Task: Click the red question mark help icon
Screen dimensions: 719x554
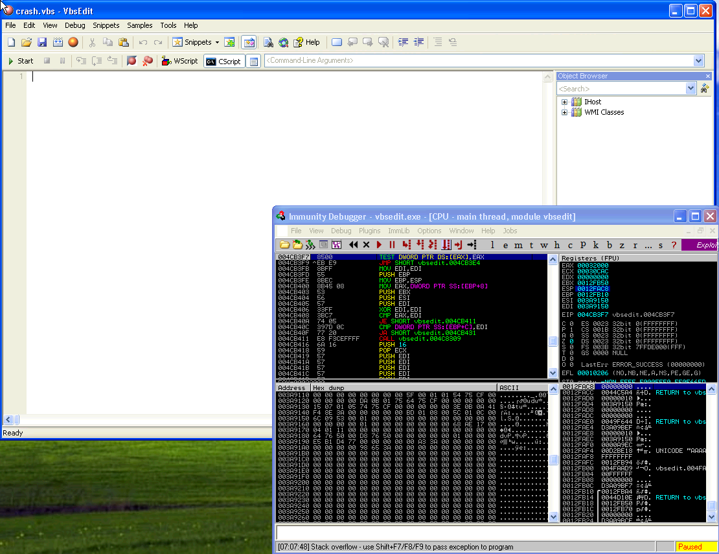Action: point(674,245)
